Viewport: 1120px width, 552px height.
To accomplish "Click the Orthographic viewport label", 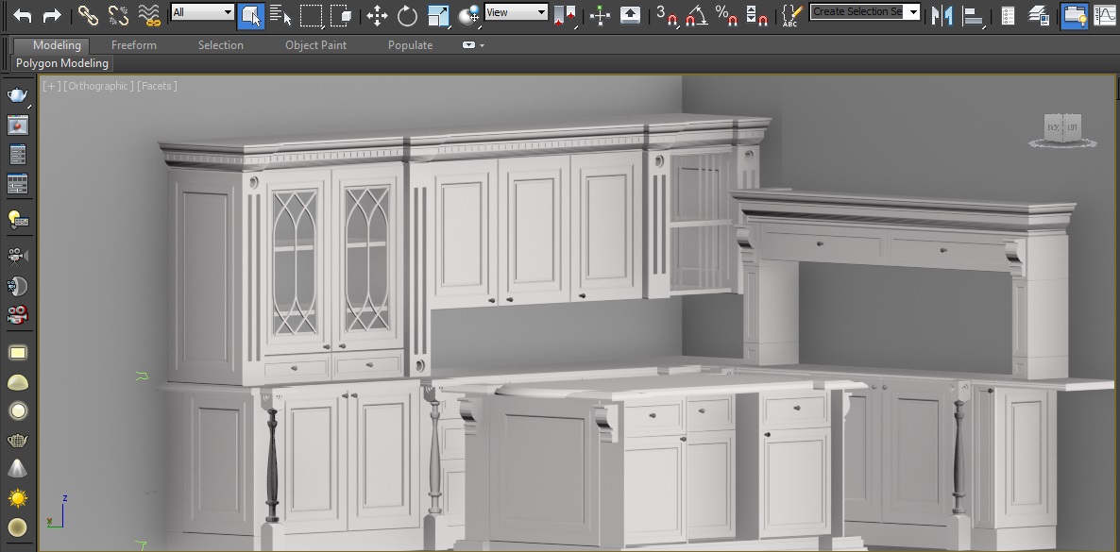I will pos(98,86).
